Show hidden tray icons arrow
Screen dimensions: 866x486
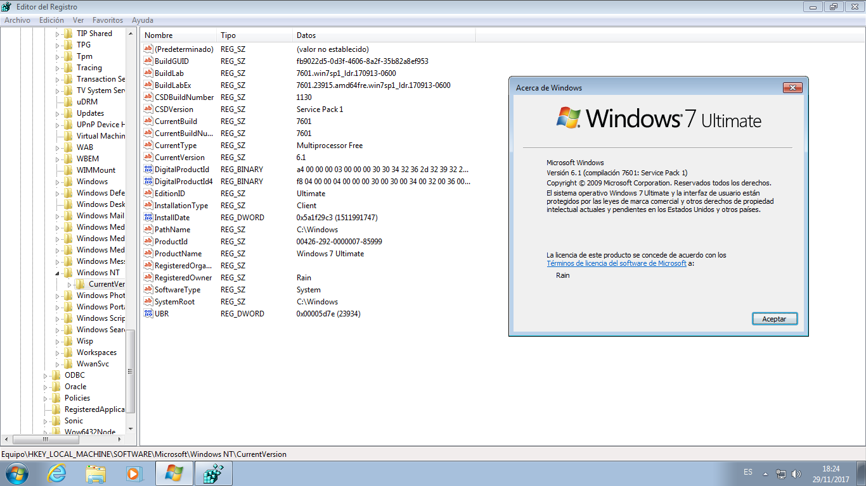coord(765,474)
